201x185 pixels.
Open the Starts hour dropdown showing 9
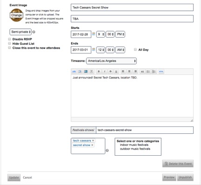tap(100, 34)
